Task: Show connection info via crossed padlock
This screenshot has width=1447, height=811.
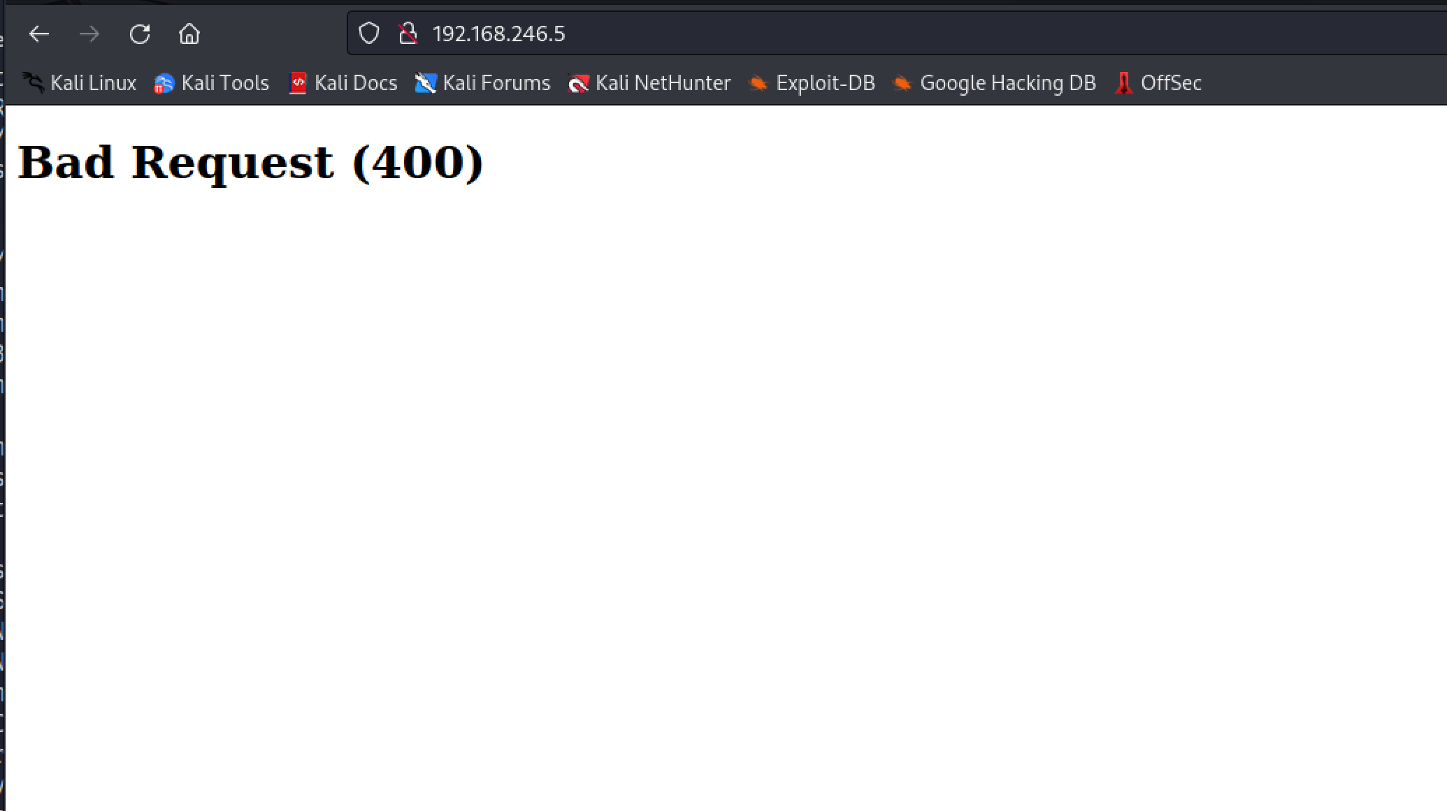Action: point(408,34)
